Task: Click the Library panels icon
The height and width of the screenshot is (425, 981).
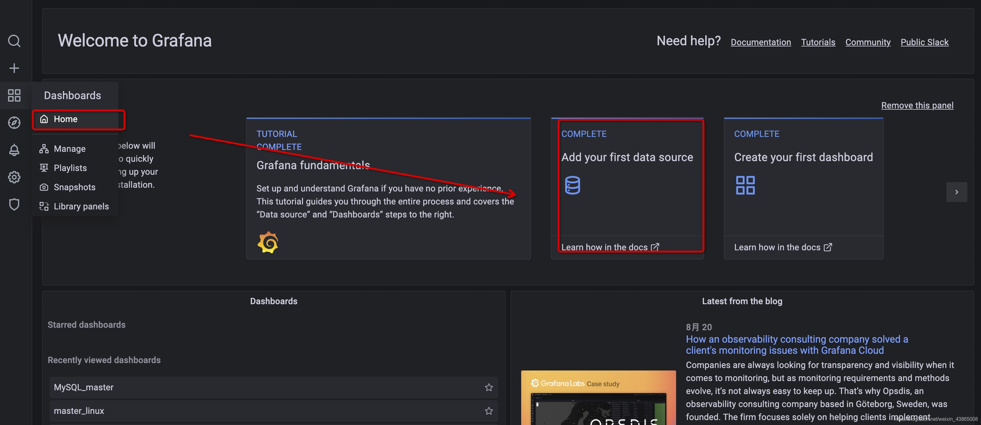Action: (x=44, y=206)
